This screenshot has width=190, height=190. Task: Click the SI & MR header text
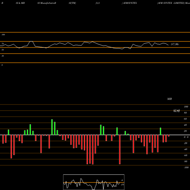20,3
